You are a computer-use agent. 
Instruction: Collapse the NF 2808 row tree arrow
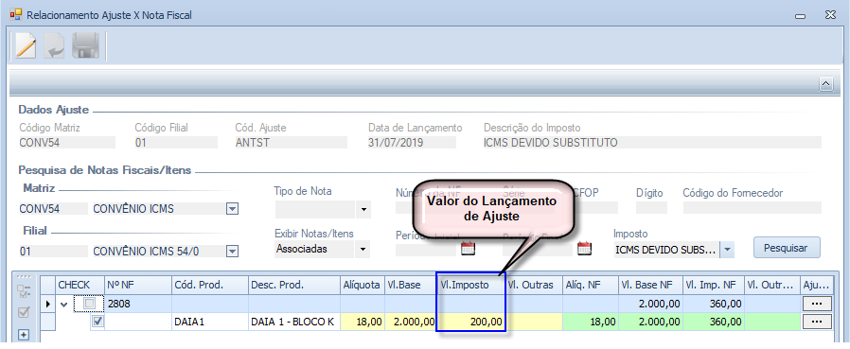[64, 304]
